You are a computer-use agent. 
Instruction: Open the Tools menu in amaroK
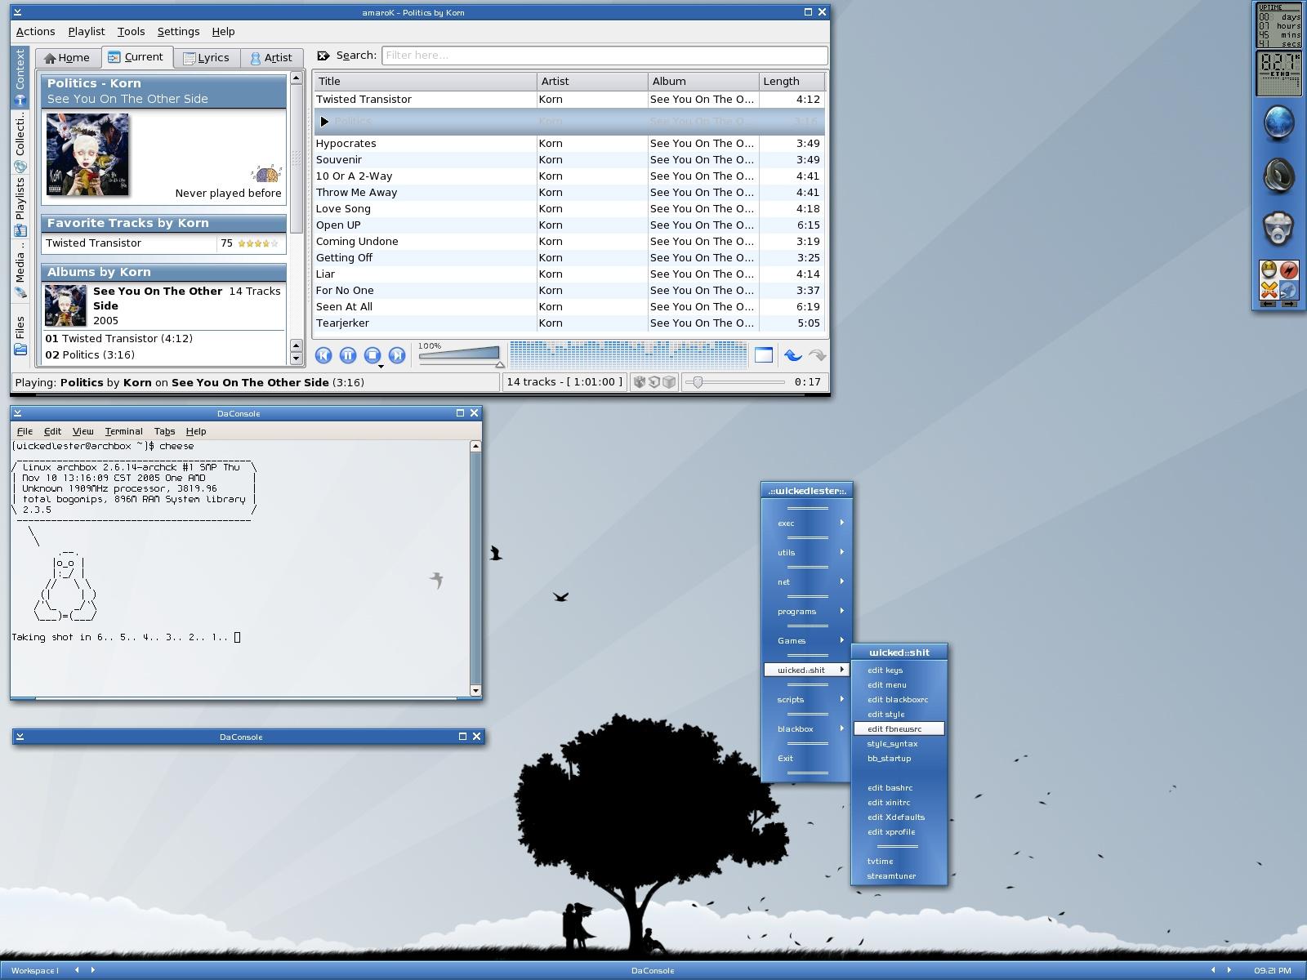click(131, 32)
